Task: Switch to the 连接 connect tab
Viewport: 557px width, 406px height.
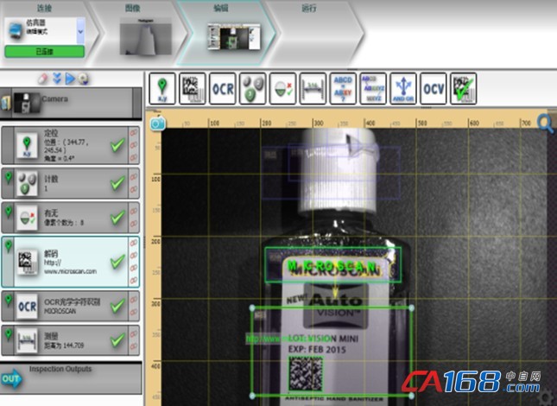Action: (44, 8)
